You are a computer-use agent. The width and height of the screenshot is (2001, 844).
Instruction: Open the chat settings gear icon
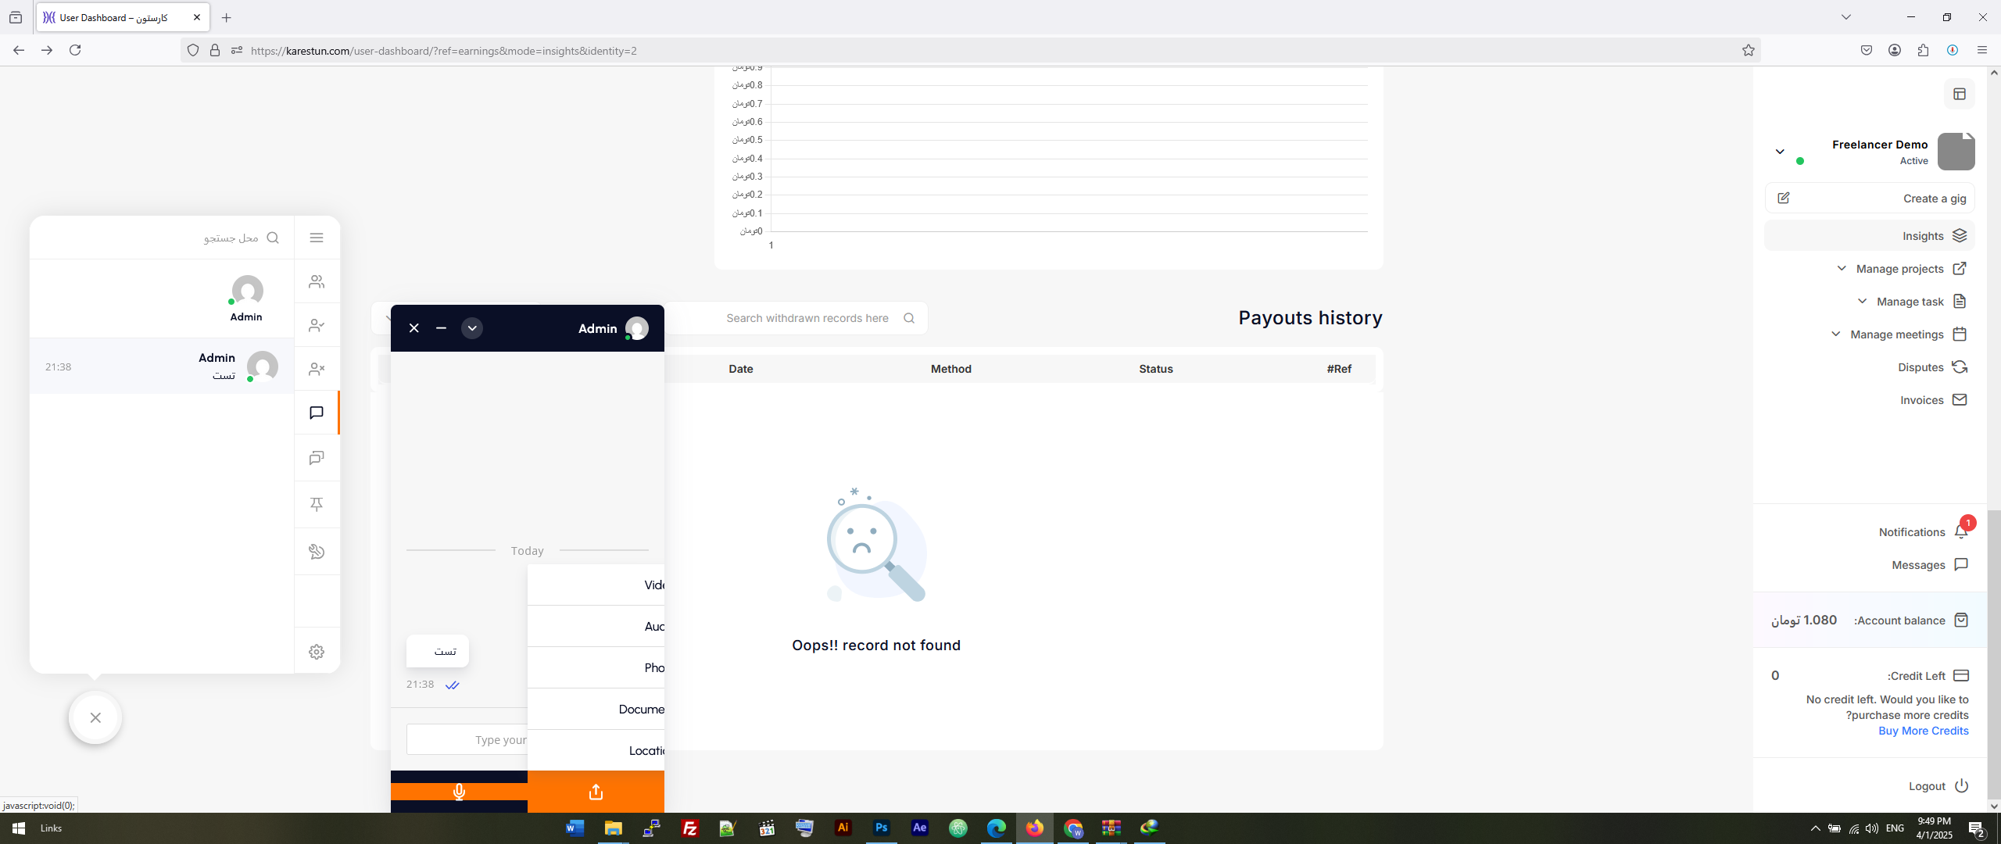click(317, 652)
